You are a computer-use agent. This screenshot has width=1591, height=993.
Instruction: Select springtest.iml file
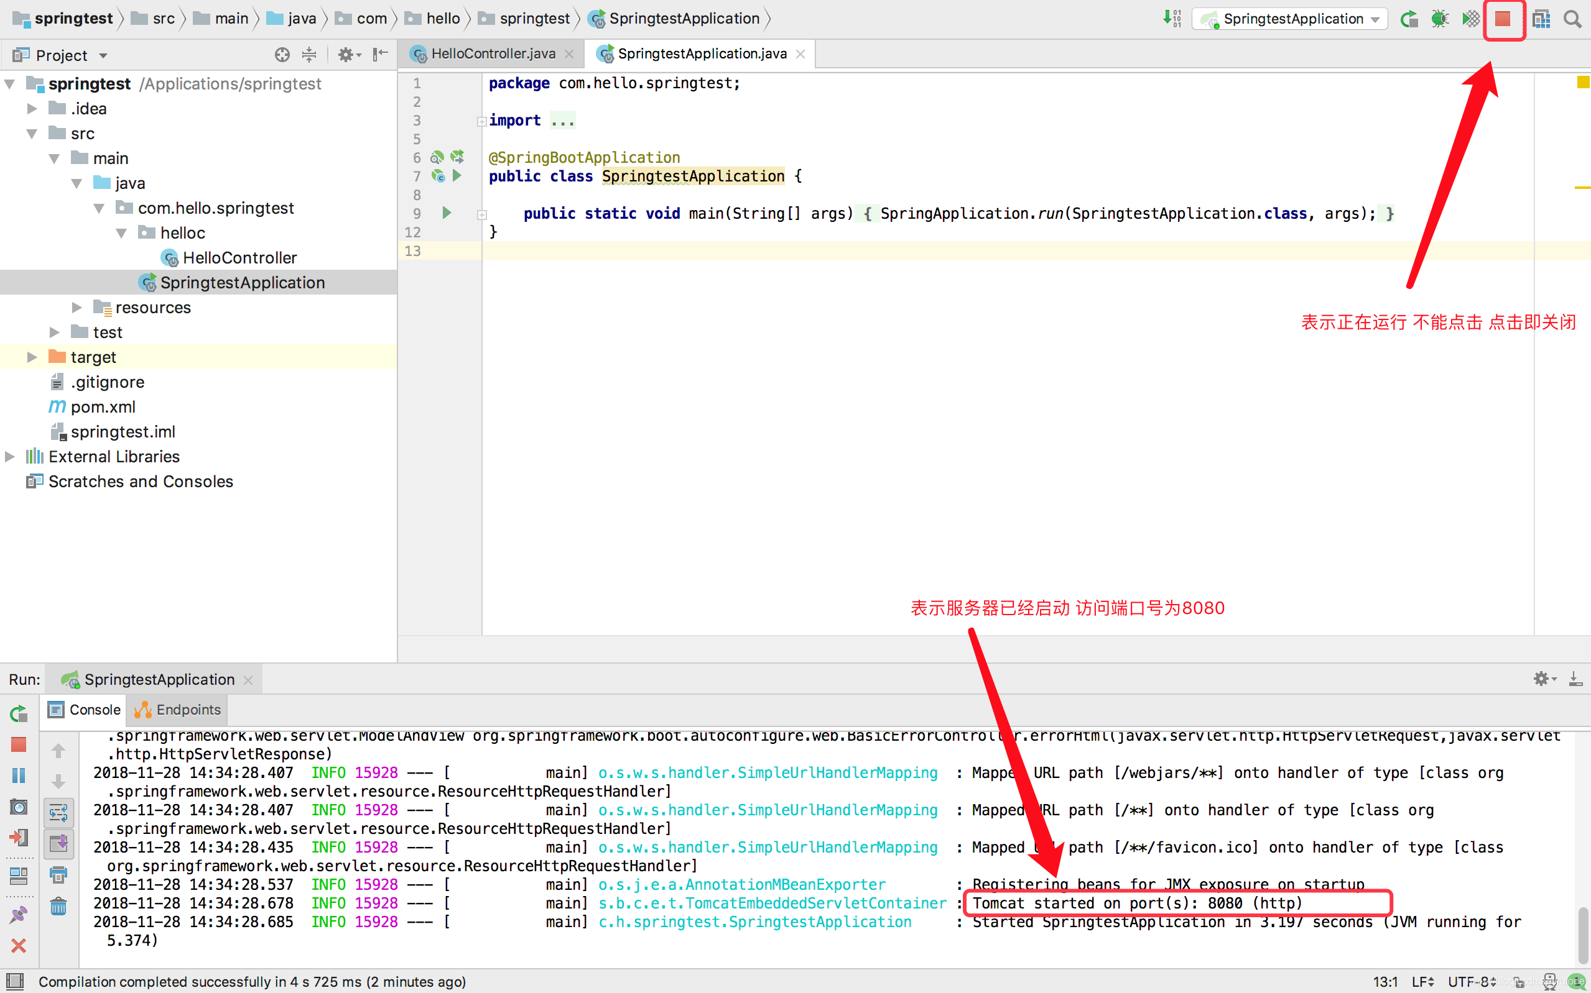[113, 432]
